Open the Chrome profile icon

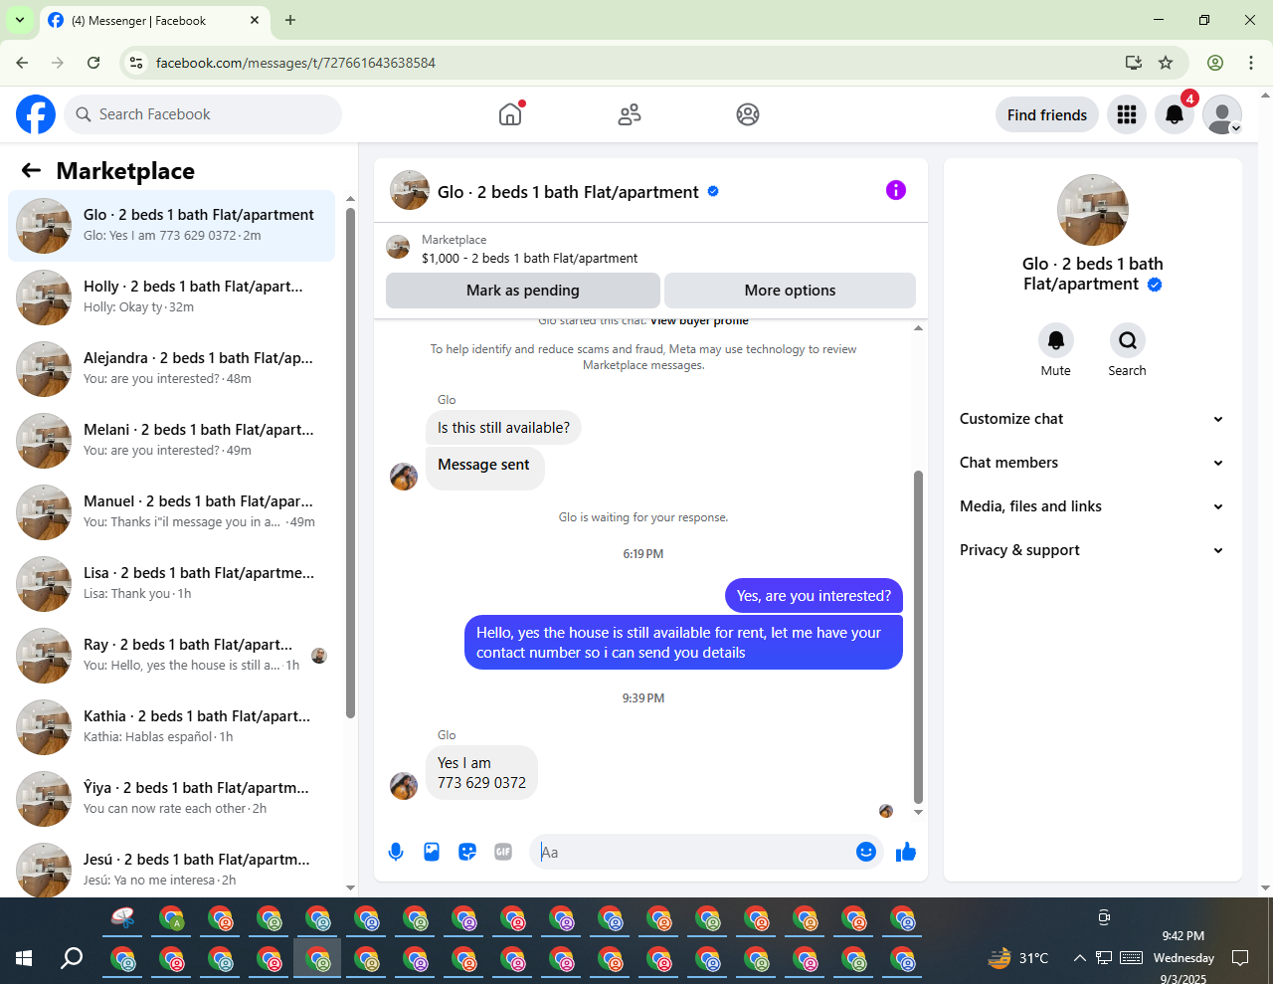[x=1215, y=63]
